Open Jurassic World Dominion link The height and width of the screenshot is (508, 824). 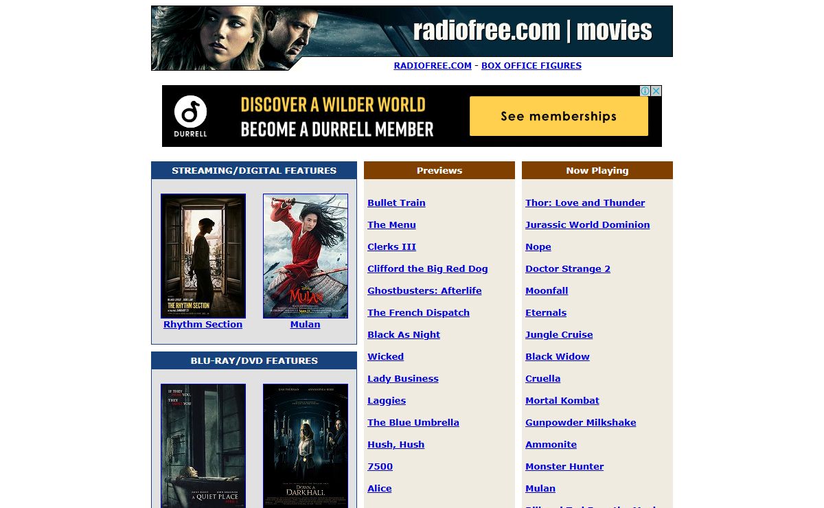coord(587,224)
